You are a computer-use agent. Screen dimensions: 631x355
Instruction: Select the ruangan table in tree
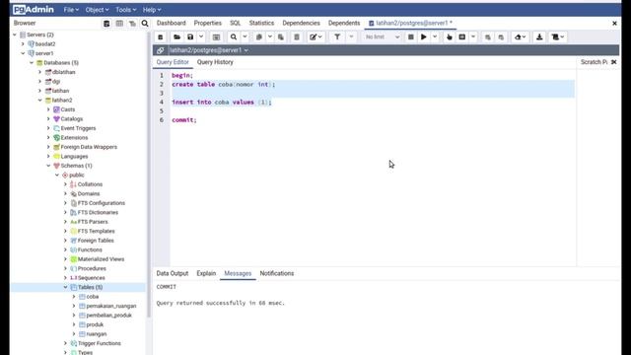[x=97, y=334]
